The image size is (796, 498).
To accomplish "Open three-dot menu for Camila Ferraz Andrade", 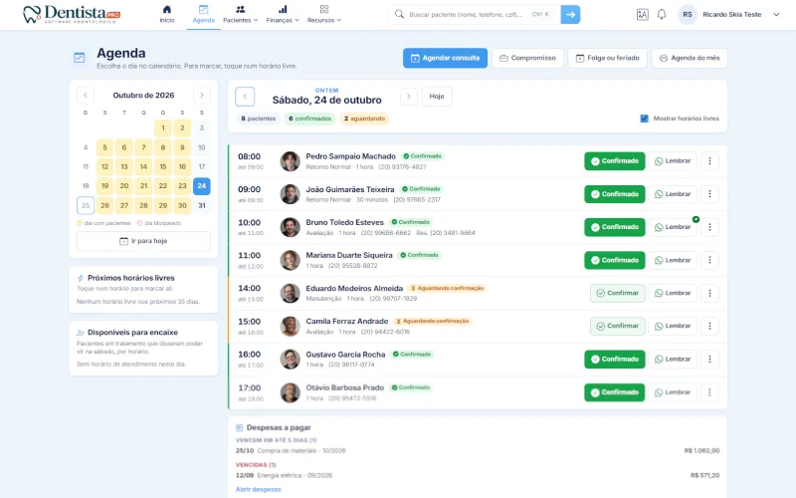I will [709, 327].
